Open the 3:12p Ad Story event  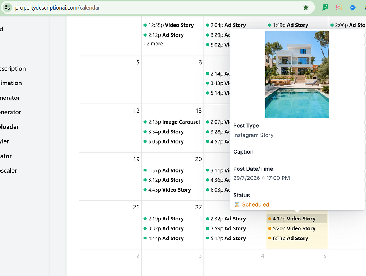click(x=172, y=180)
